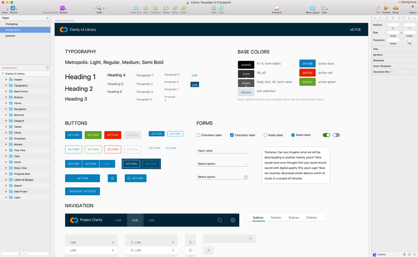Toggle Show Layout in the toolbar
The height and width of the screenshot is (257, 418).
pyautogui.click(x=312, y=8)
